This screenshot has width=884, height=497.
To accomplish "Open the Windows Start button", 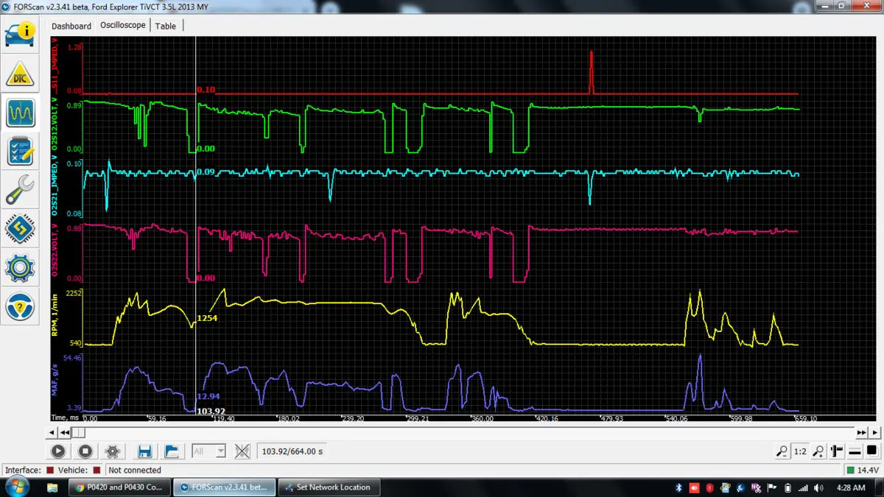I will 16,487.
